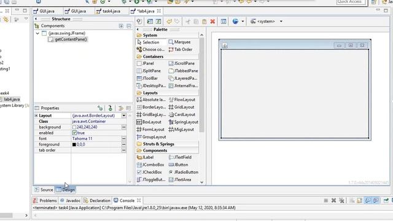Select Absolute layout in palette

coord(151,99)
